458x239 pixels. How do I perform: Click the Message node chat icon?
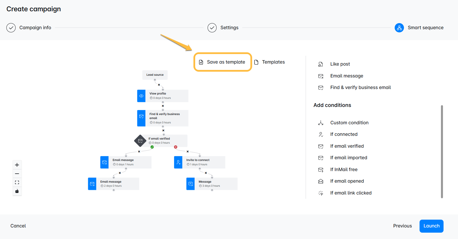pos(191,184)
